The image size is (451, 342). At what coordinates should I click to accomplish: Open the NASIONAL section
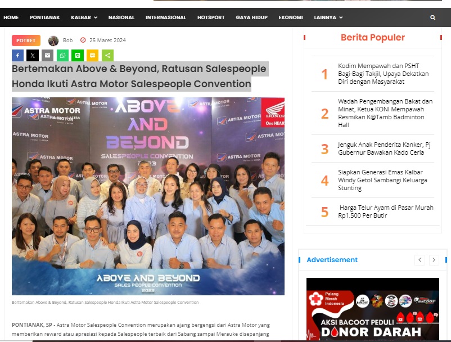[121, 17]
